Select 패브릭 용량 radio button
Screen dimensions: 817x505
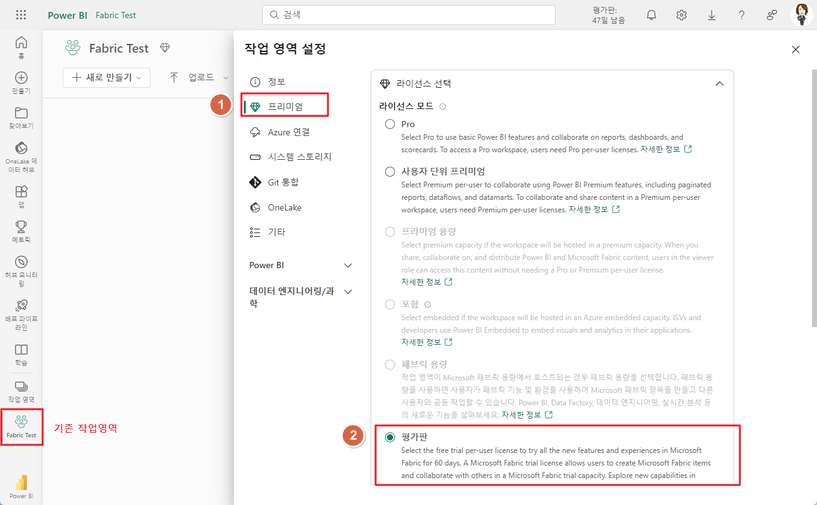[x=390, y=365]
